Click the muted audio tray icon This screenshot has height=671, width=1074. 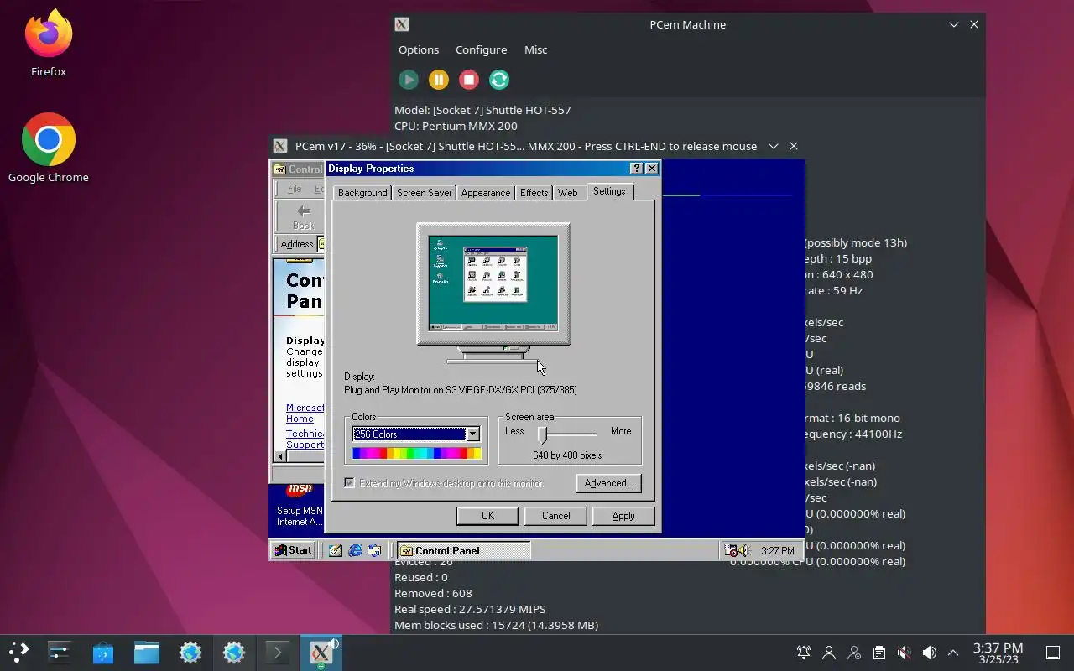coord(904,652)
